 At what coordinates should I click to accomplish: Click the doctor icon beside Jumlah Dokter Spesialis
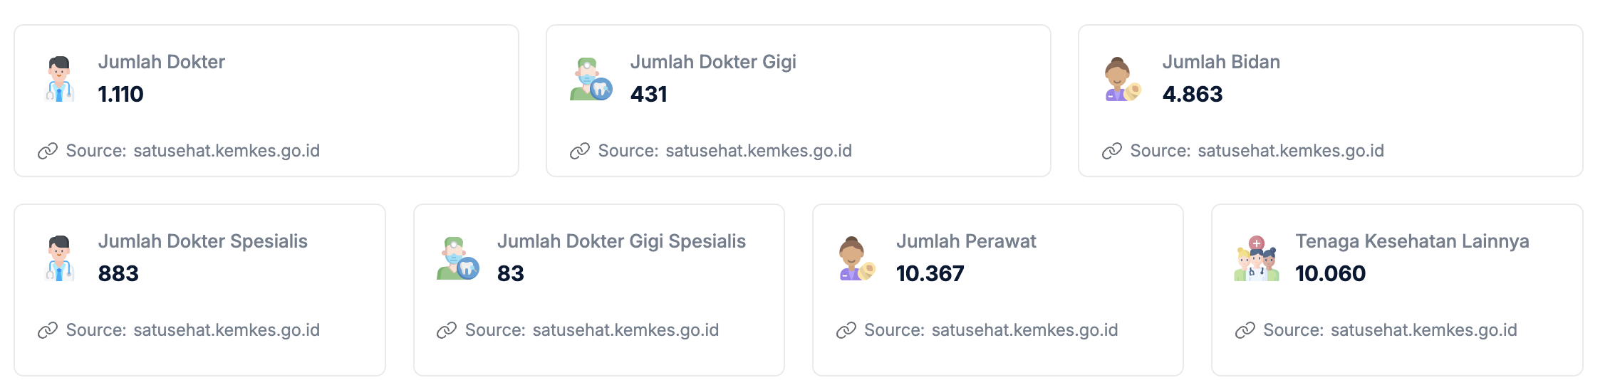pyautogui.click(x=60, y=258)
